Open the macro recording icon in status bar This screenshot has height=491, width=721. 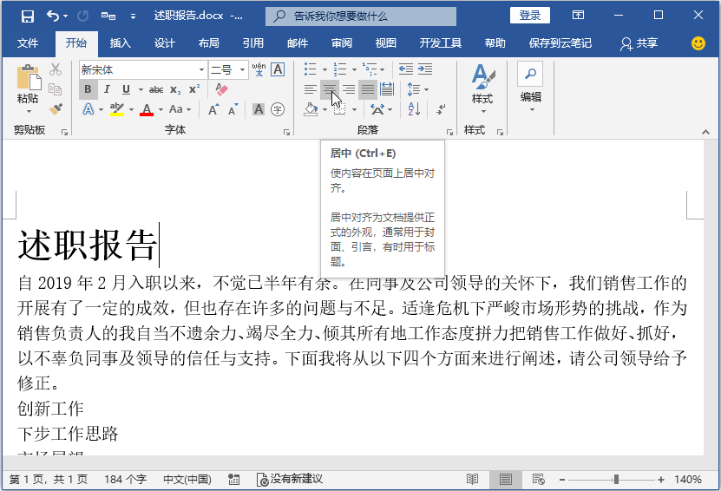tap(233, 480)
